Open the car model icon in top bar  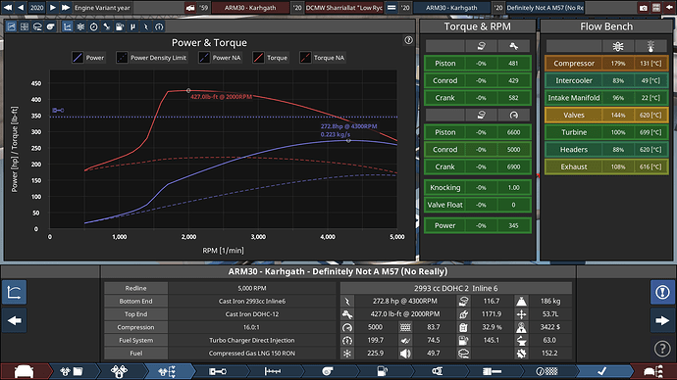pos(190,7)
